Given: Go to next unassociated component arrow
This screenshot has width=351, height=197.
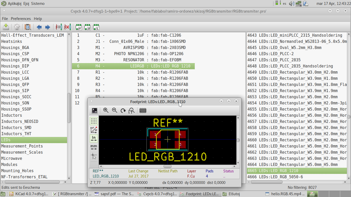Looking at the screenshot, I should [x=48, y=27].
